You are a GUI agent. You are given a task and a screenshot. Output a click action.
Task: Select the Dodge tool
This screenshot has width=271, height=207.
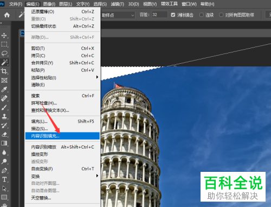coord(4,162)
